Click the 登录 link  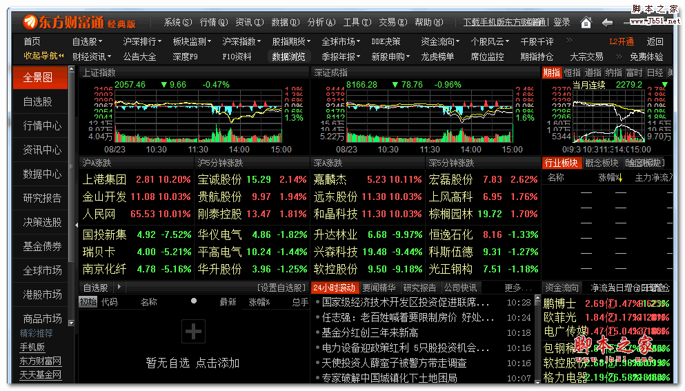click(x=562, y=22)
